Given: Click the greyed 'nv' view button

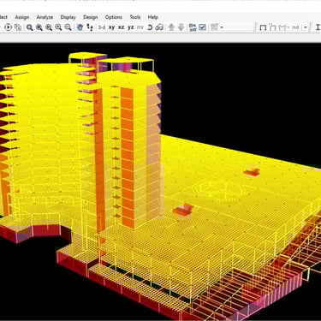Looking at the screenshot, I should point(140,27).
